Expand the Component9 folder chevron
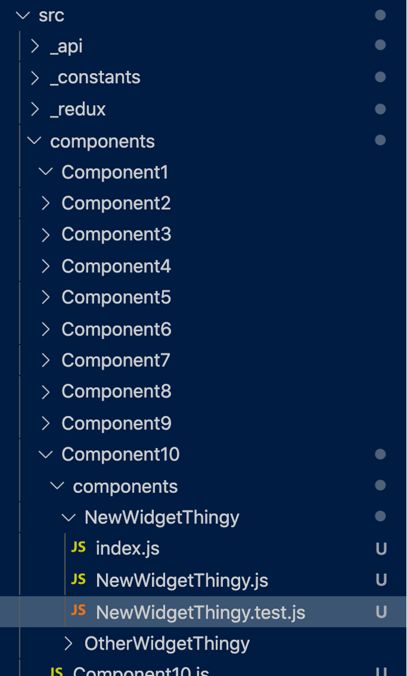Screen dimensions: 407x676 pos(46,423)
